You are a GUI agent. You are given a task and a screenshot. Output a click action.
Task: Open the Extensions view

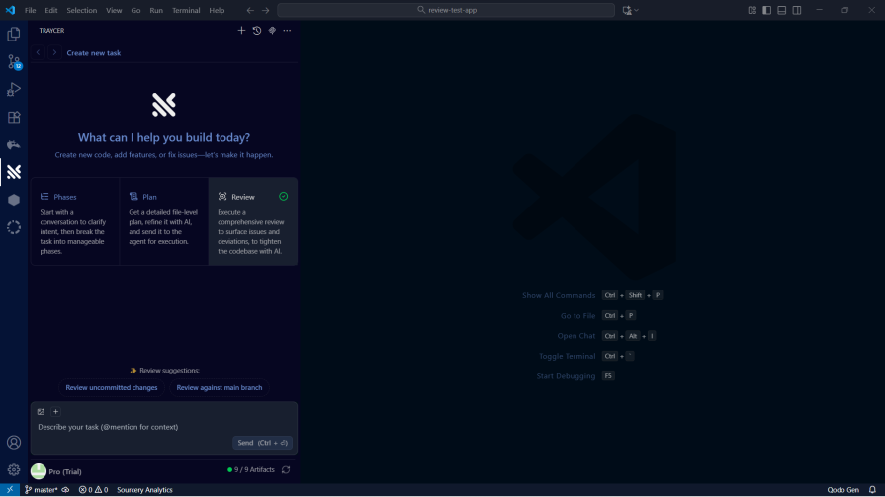click(x=14, y=117)
